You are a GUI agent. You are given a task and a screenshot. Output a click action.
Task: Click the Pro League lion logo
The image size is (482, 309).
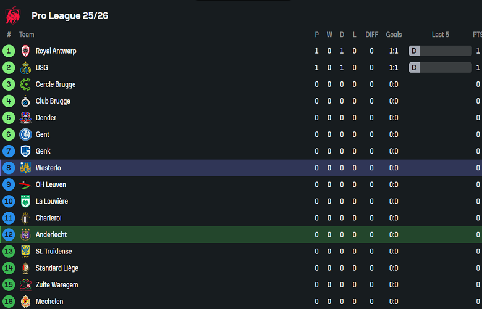12,15
